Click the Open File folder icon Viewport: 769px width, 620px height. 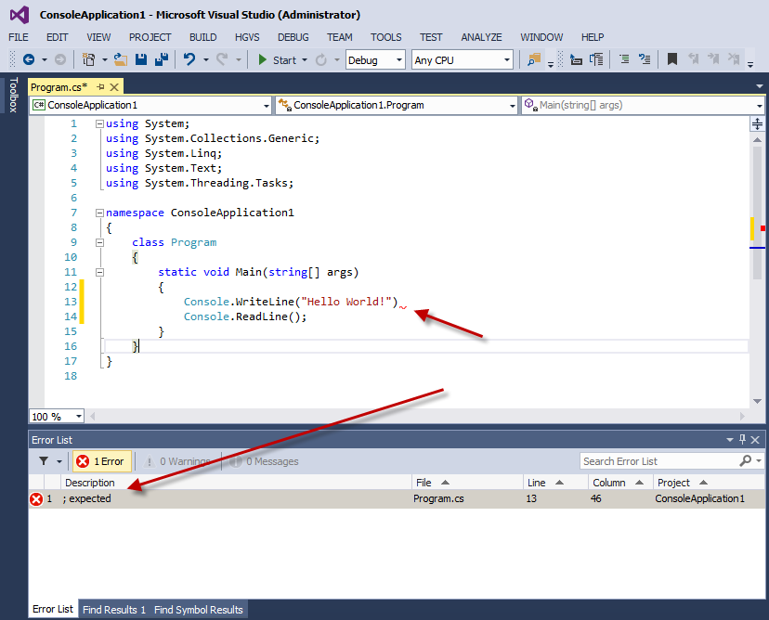(121, 59)
